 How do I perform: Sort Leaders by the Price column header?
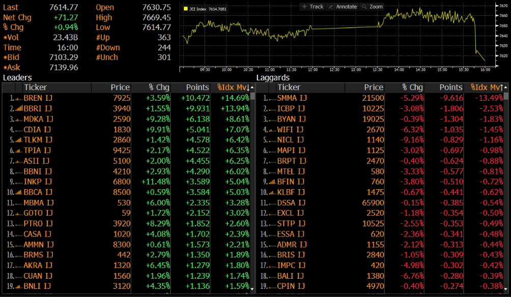111,87
